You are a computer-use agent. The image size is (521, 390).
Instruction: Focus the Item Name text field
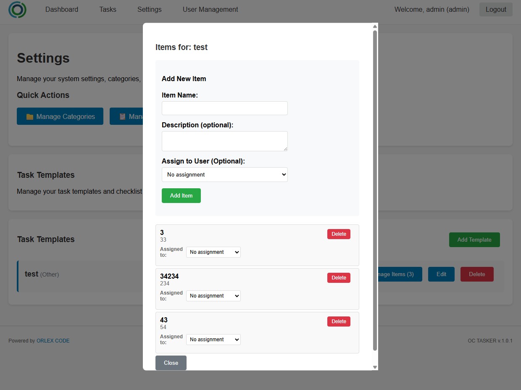pyautogui.click(x=224, y=108)
